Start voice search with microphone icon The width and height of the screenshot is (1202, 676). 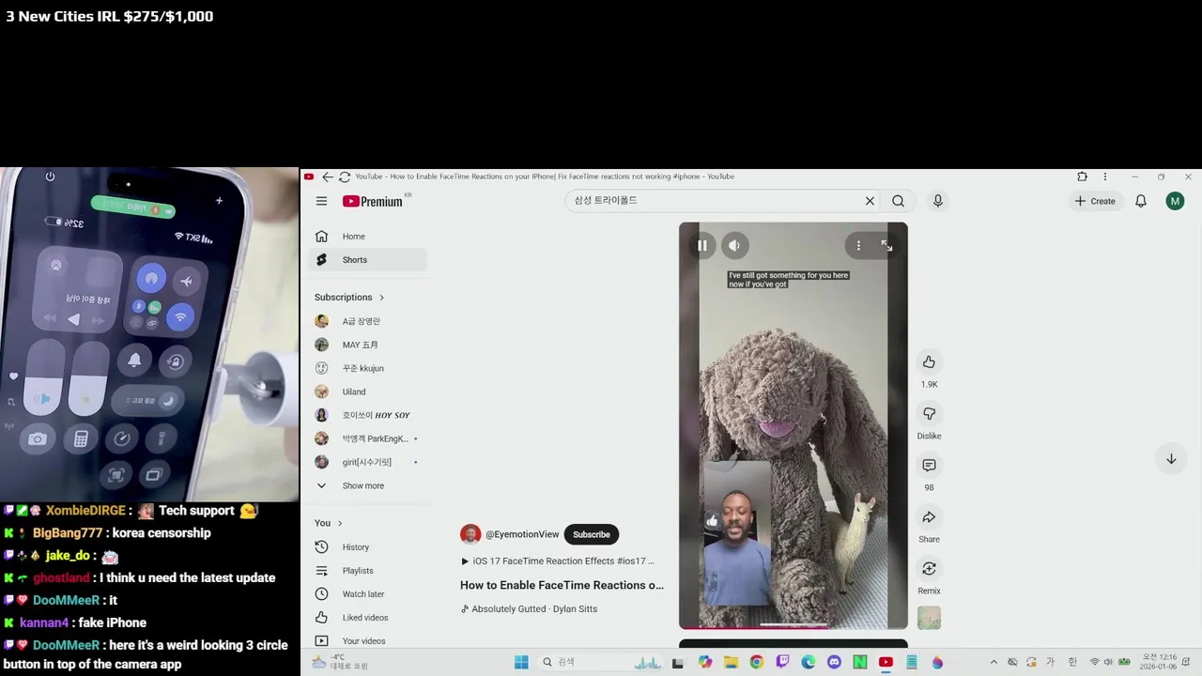tap(937, 201)
